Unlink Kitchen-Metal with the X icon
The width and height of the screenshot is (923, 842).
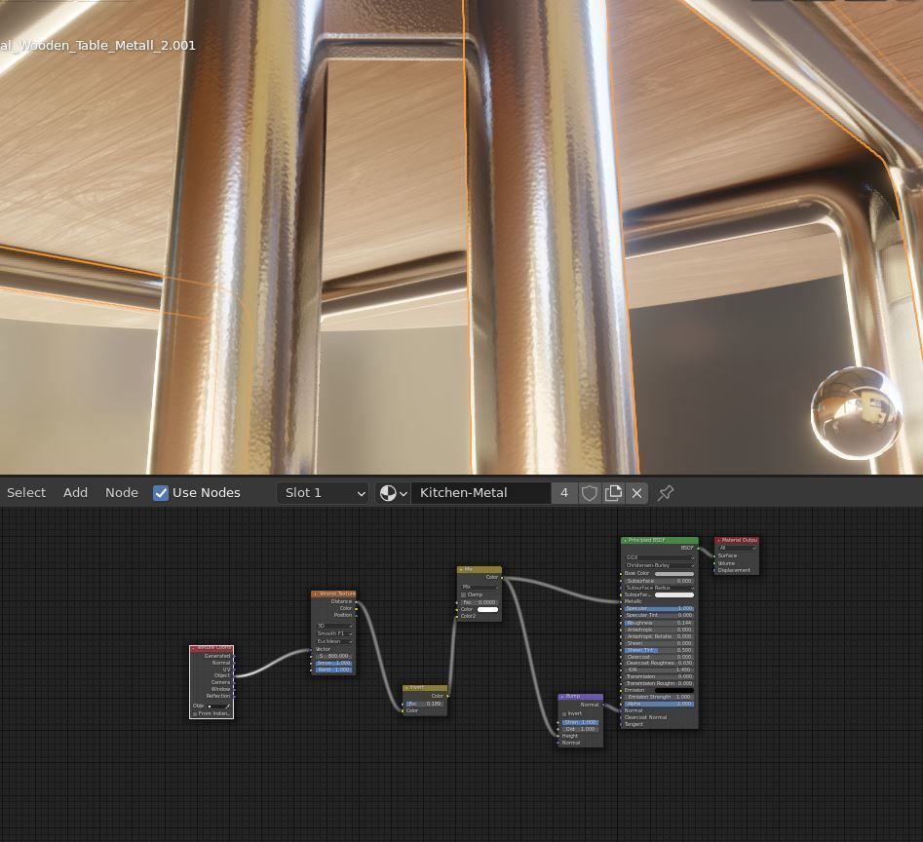[x=636, y=493]
